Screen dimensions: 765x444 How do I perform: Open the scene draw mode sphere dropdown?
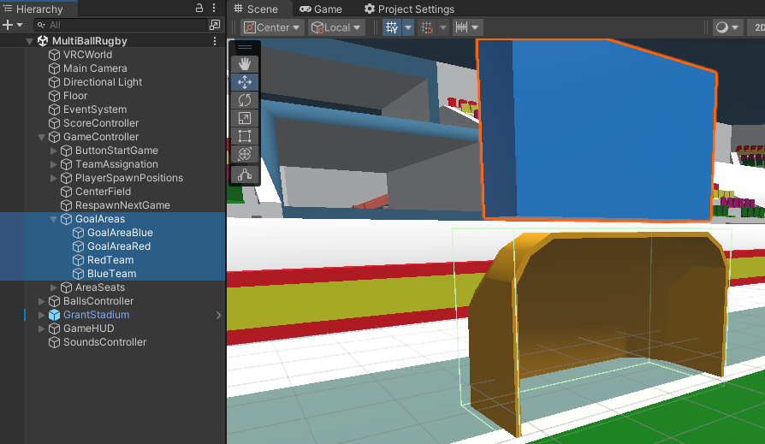click(x=727, y=27)
